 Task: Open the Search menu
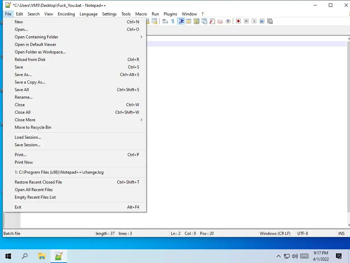coord(33,14)
